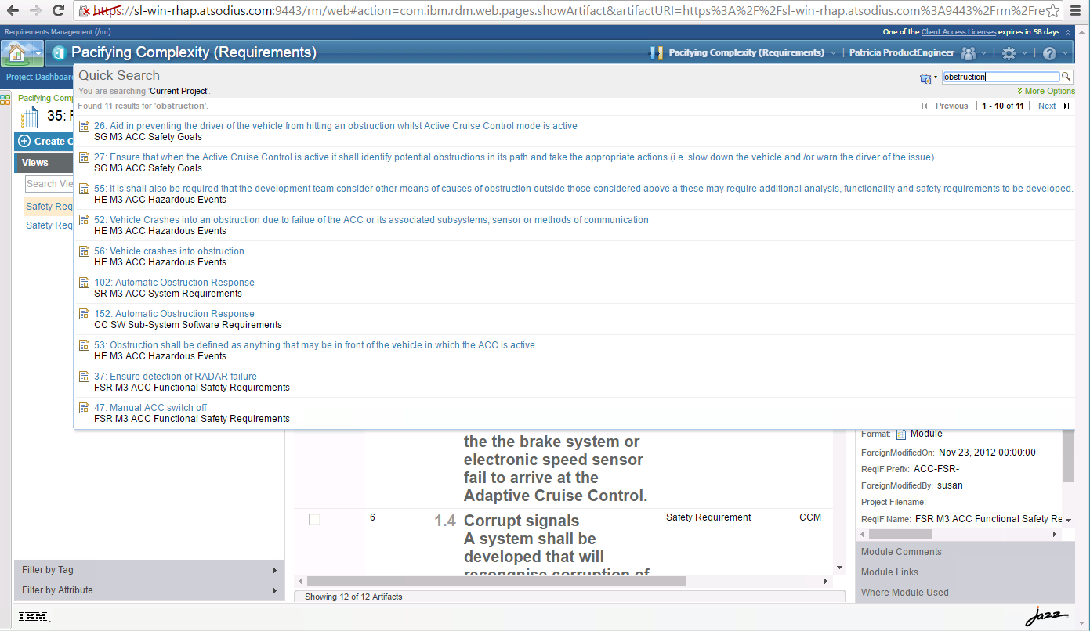Open the dropdown arrow next to help icon
The width and height of the screenshot is (1090, 631).
1065,53
